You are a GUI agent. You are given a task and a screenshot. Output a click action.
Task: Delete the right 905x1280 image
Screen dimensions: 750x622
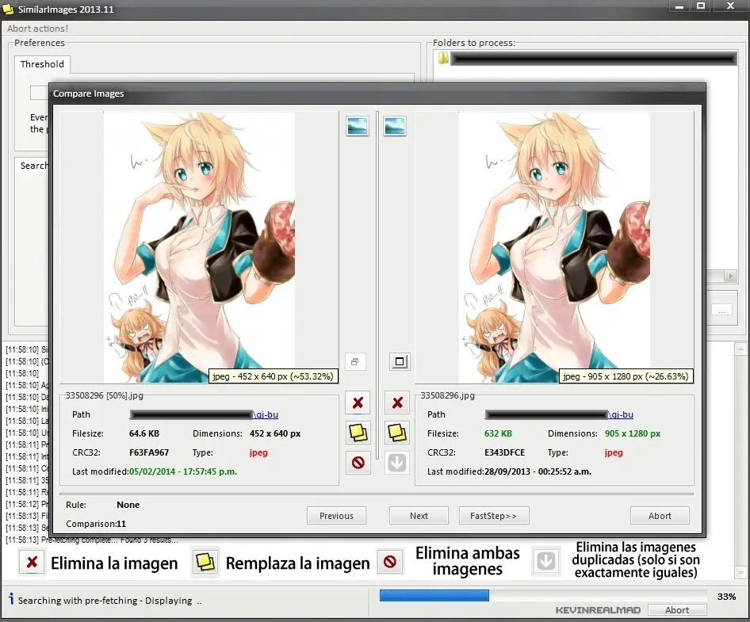(x=397, y=403)
